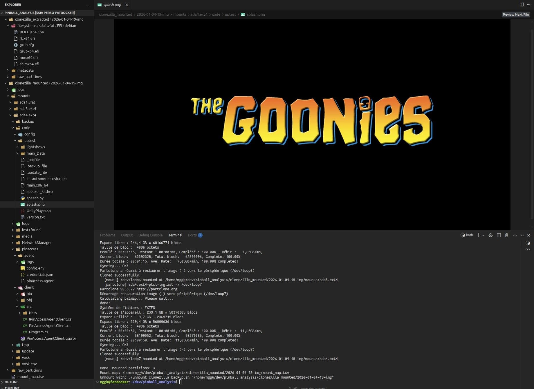This screenshot has width=534, height=389.
Task: Click the PinAccess.AgentClient.csproj project icon
Action: pos(23,339)
